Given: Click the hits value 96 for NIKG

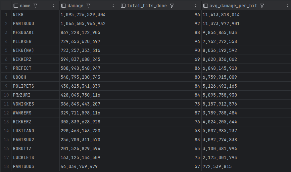Looking at the screenshot, I should (197, 15).
